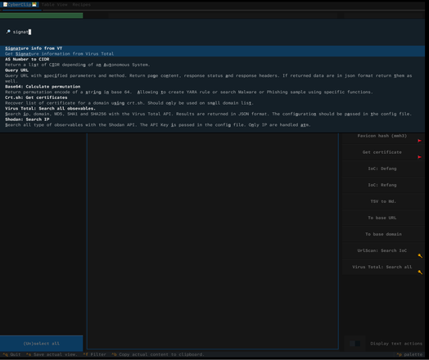This screenshot has width=429, height=360.
Task: Run Virus Total: Search all action
Action: 382,267
